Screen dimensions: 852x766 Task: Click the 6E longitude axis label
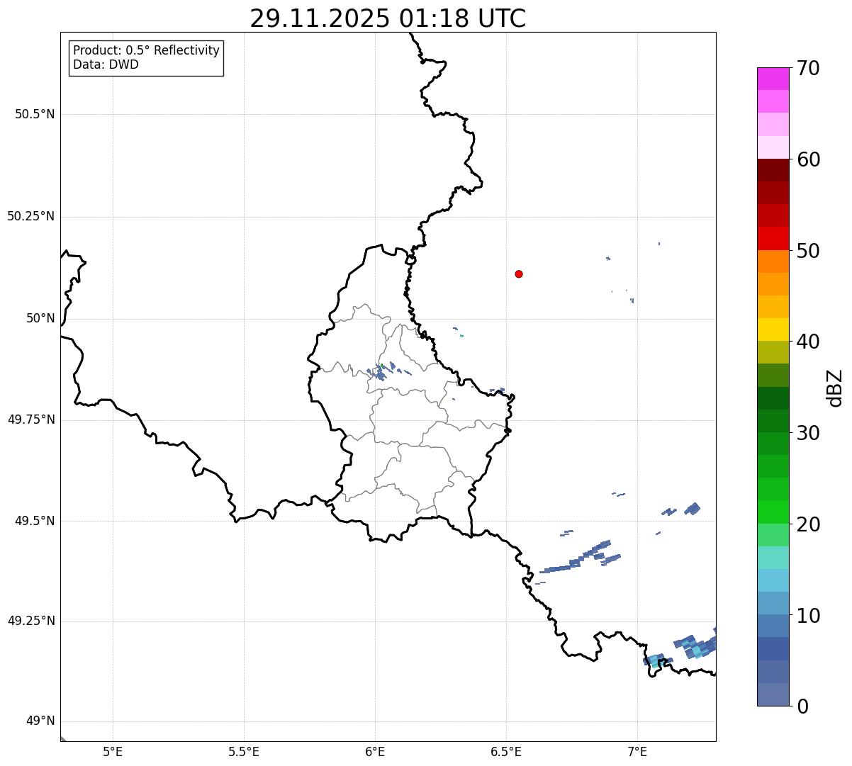pyautogui.click(x=375, y=751)
